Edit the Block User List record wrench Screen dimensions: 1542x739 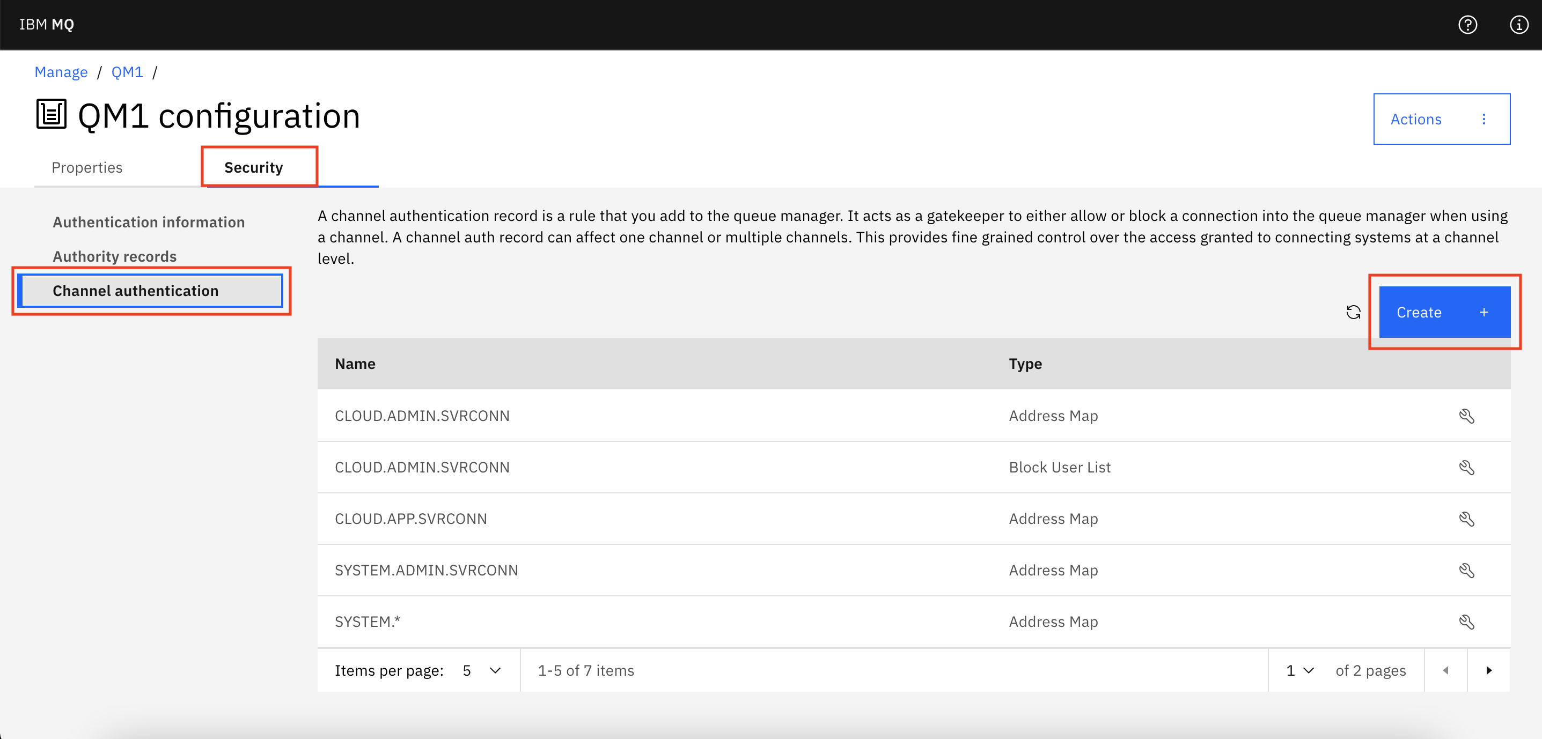point(1466,467)
